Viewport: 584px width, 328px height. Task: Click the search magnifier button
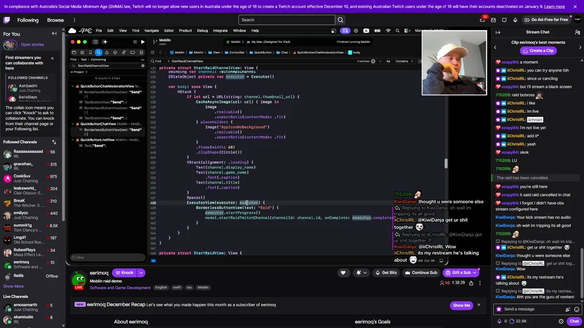tap(340, 20)
